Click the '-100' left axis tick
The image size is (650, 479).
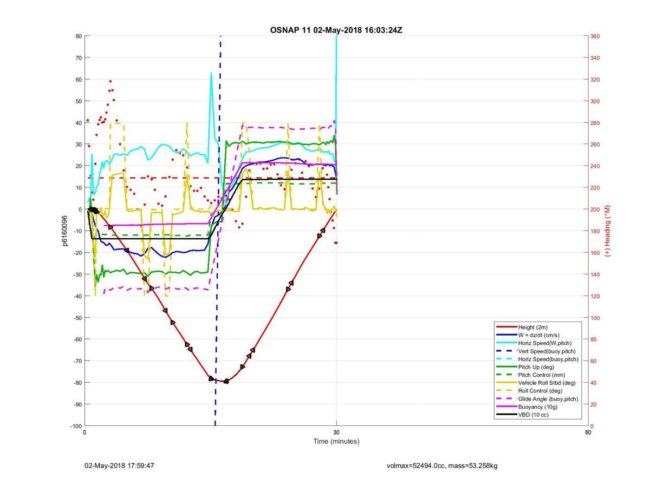(76, 426)
